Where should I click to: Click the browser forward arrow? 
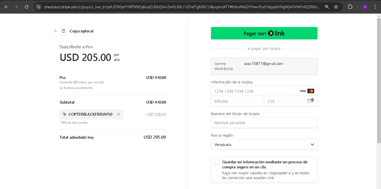point(16,7)
